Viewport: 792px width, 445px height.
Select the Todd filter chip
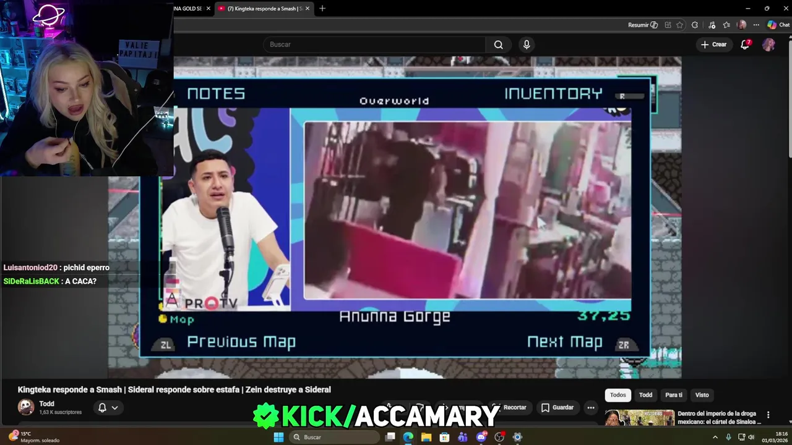tap(645, 395)
